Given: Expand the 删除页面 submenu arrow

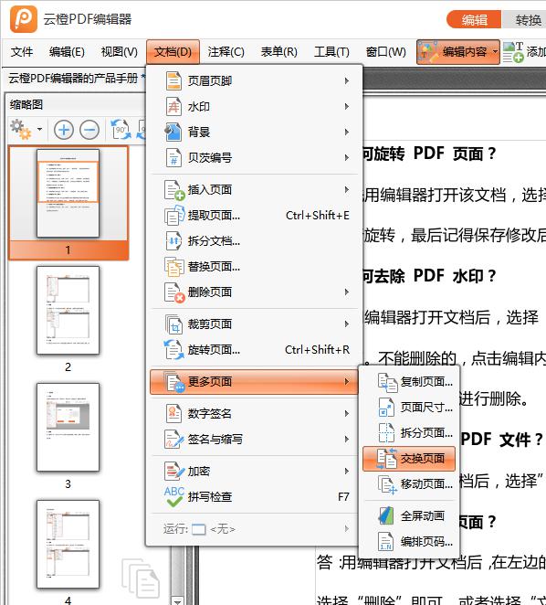Looking at the screenshot, I should 347,292.
